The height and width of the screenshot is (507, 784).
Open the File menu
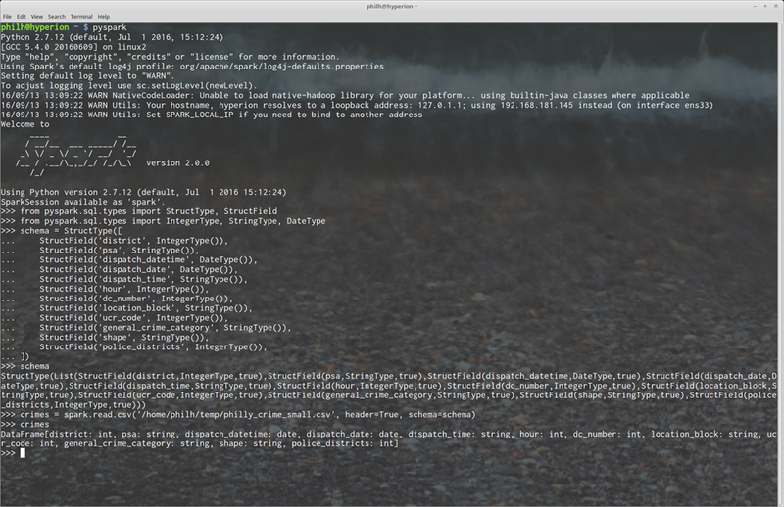[7, 17]
